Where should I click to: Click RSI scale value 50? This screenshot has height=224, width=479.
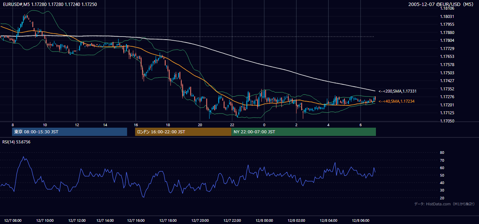[442, 175]
